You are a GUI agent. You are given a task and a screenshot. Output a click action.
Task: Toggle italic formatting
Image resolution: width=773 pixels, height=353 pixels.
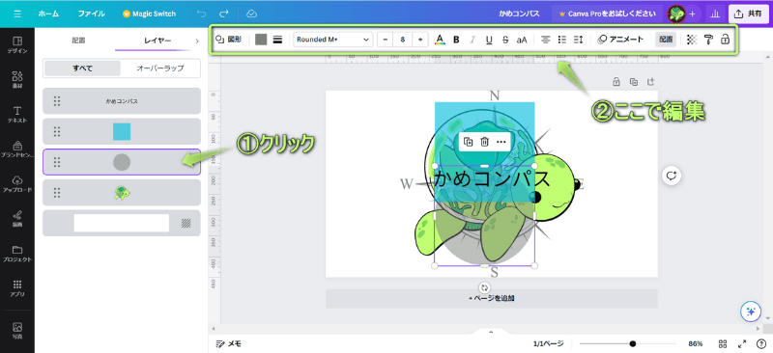[472, 40]
